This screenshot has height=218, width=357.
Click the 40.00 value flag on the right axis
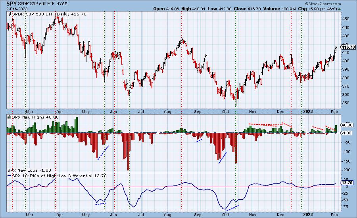tap(347, 125)
